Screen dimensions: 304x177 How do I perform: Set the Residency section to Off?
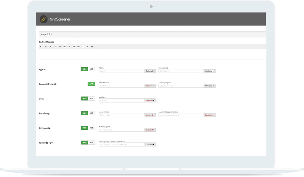(91, 113)
